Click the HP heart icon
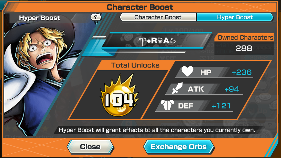 coord(187,71)
